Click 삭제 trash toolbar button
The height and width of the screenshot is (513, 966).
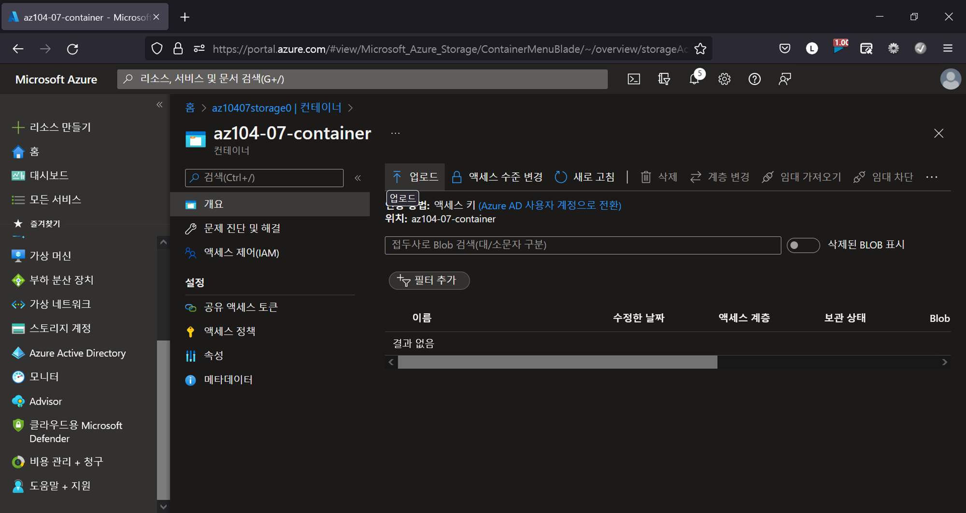[x=659, y=177]
